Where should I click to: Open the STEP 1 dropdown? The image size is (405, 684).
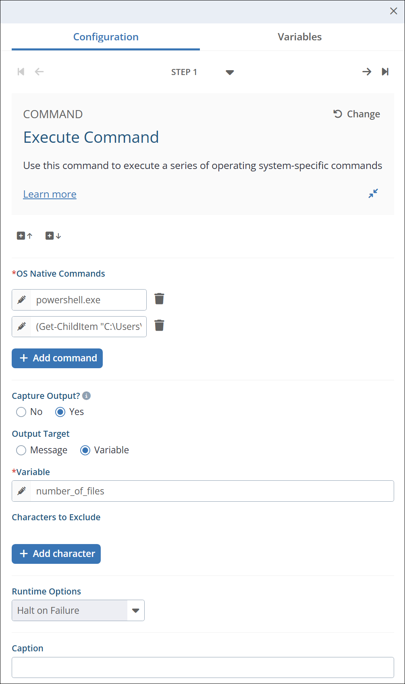click(x=230, y=72)
